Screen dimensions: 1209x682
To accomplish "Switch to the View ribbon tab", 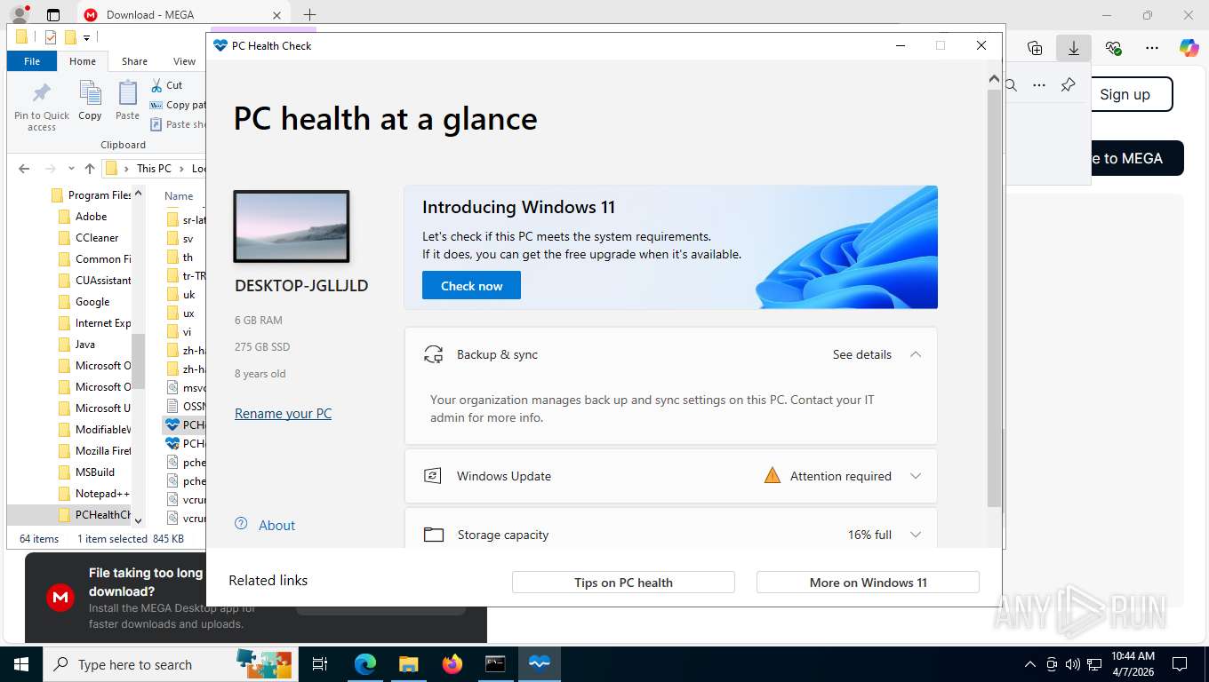I will pos(184,61).
